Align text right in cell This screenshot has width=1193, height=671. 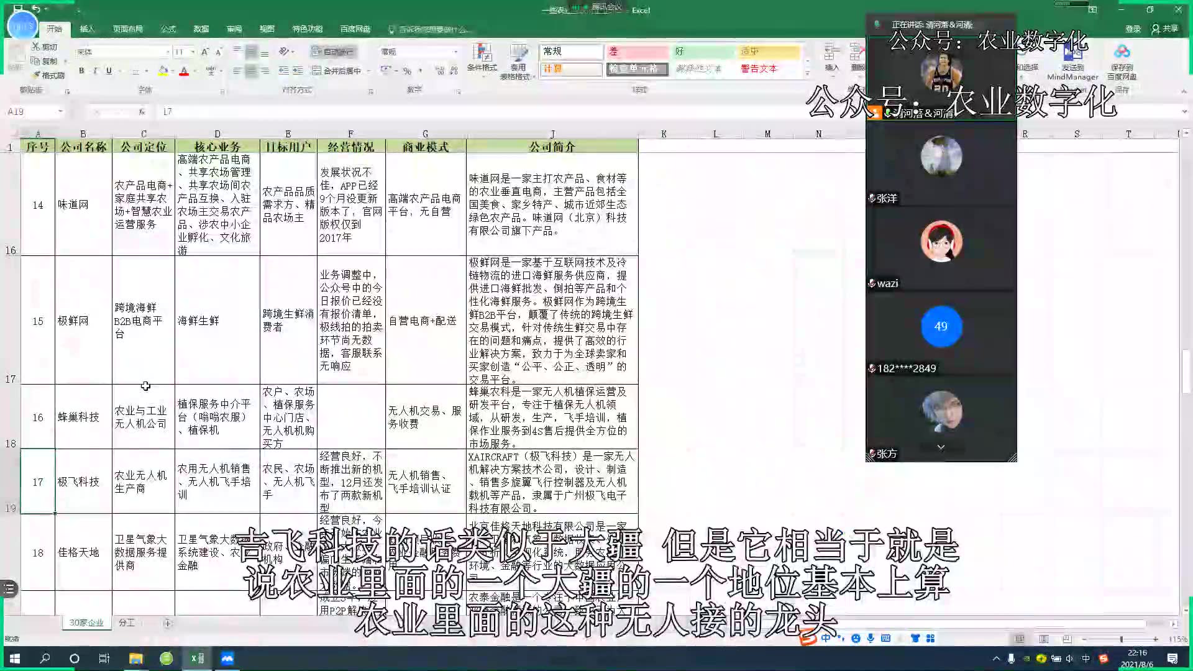click(265, 71)
